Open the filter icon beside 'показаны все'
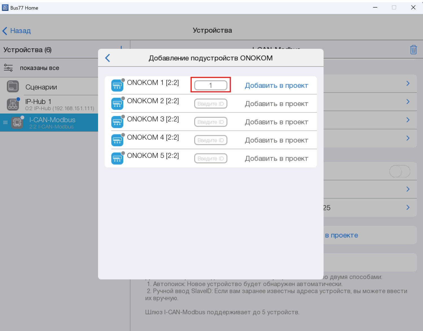This screenshot has width=423, height=331. (x=8, y=68)
